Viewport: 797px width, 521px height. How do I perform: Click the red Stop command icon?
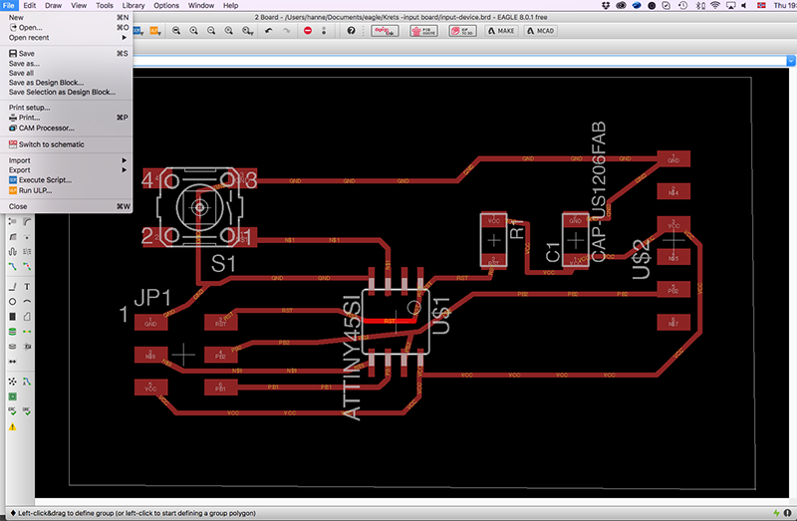[308, 31]
